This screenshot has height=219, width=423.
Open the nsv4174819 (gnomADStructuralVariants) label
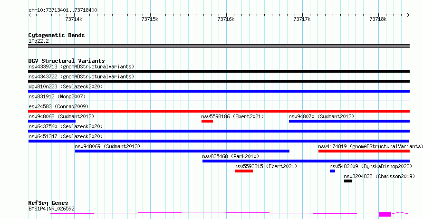tap(370, 146)
